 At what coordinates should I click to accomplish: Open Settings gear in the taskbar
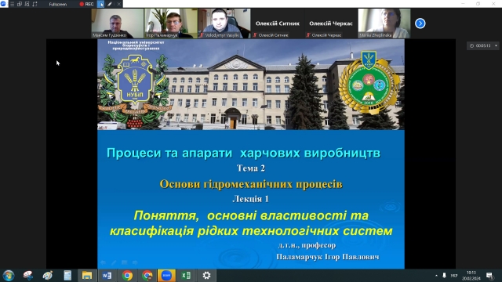pos(207,275)
